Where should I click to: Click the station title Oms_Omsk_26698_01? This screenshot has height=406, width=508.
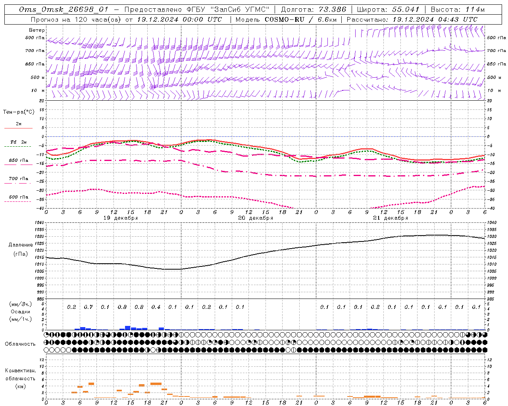(x=63, y=10)
